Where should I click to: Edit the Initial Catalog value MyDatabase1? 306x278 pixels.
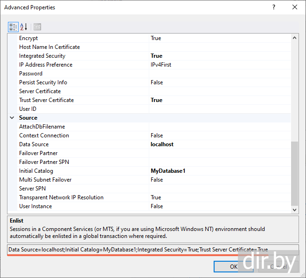point(219,171)
